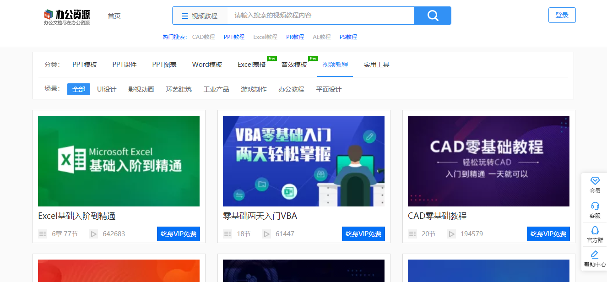Go to 首页 in top navigation
This screenshot has height=282, width=607.
tap(114, 16)
